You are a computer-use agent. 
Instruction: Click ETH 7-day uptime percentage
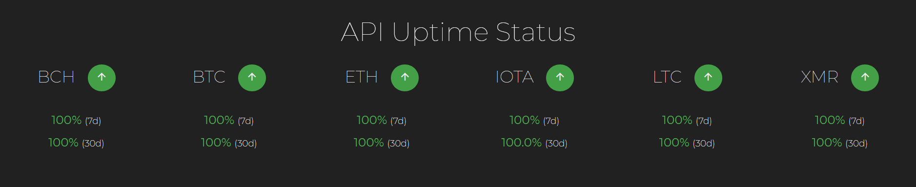coord(371,120)
